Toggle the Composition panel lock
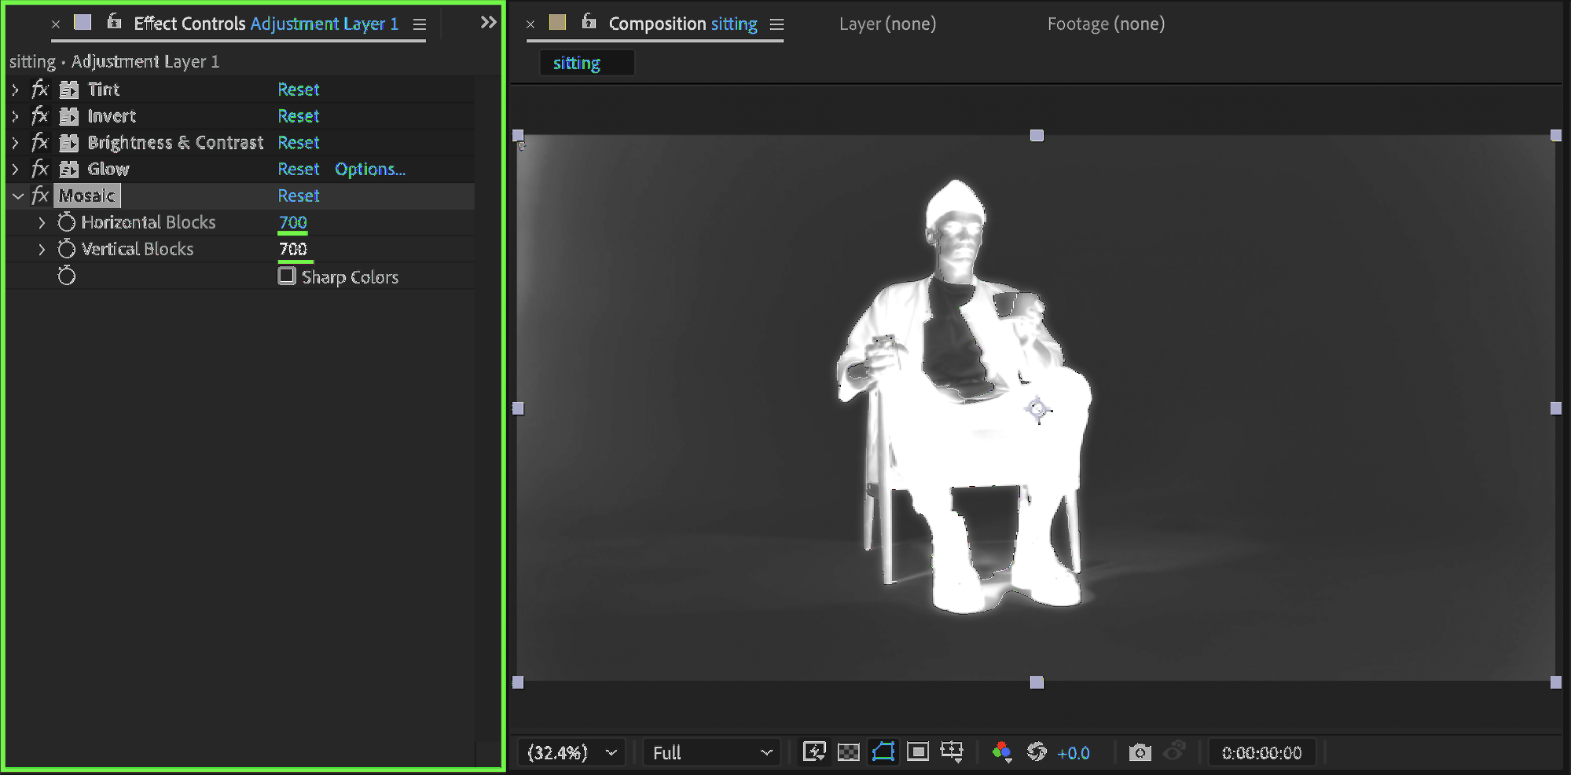Image resolution: width=1571 pixels, height=775 pixels. pos(589,22)
